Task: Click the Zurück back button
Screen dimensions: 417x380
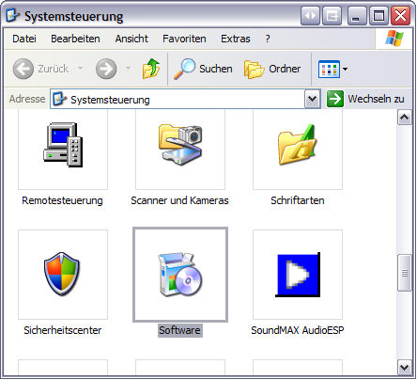Action: coord(41,69)
